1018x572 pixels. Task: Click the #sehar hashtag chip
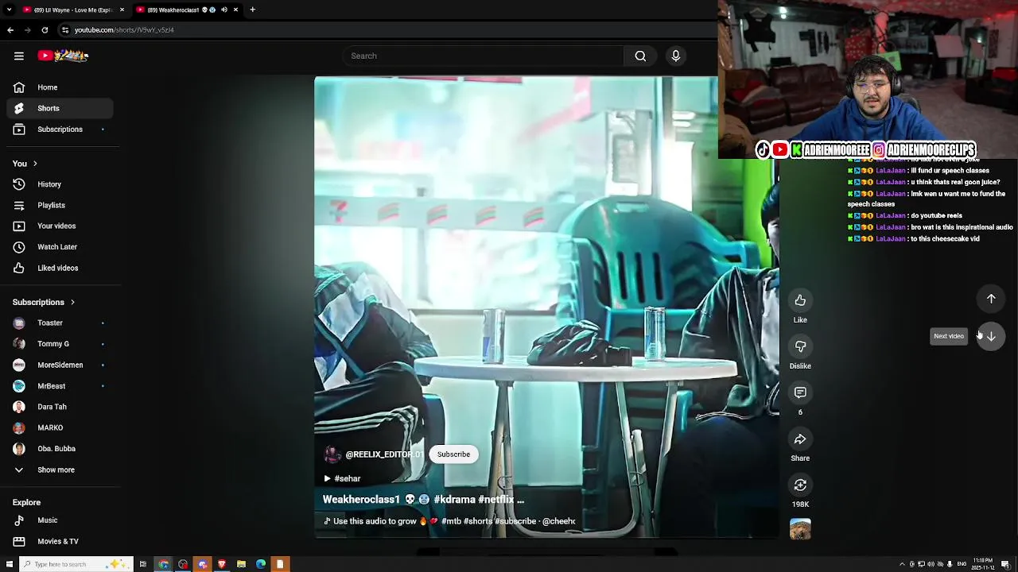(x=342, y=478)
